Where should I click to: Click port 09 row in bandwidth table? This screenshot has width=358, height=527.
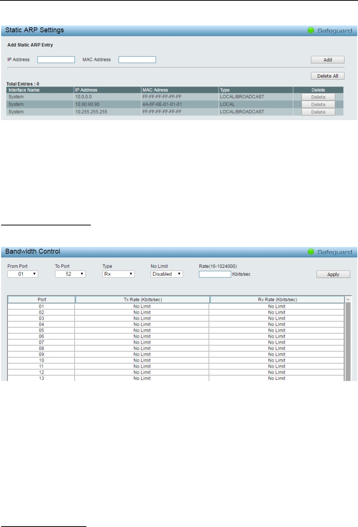176,354
